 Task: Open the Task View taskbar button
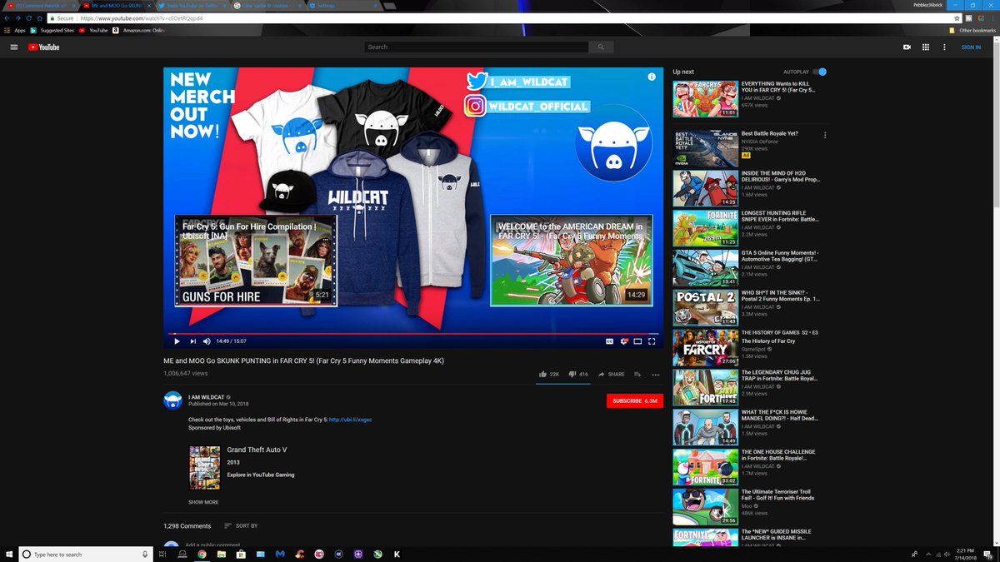point(163,554)
